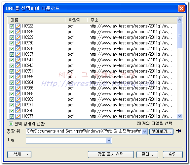190x165 pixels.
Task: Click the pdf file icon next to 110925
Action: coord(18,32)
